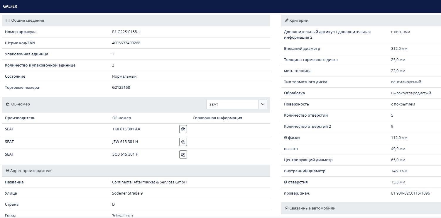Screen dimensions: 441x218
Task: Click the OE number 1K0 615 301 AA
Action: tap(126, 129)
